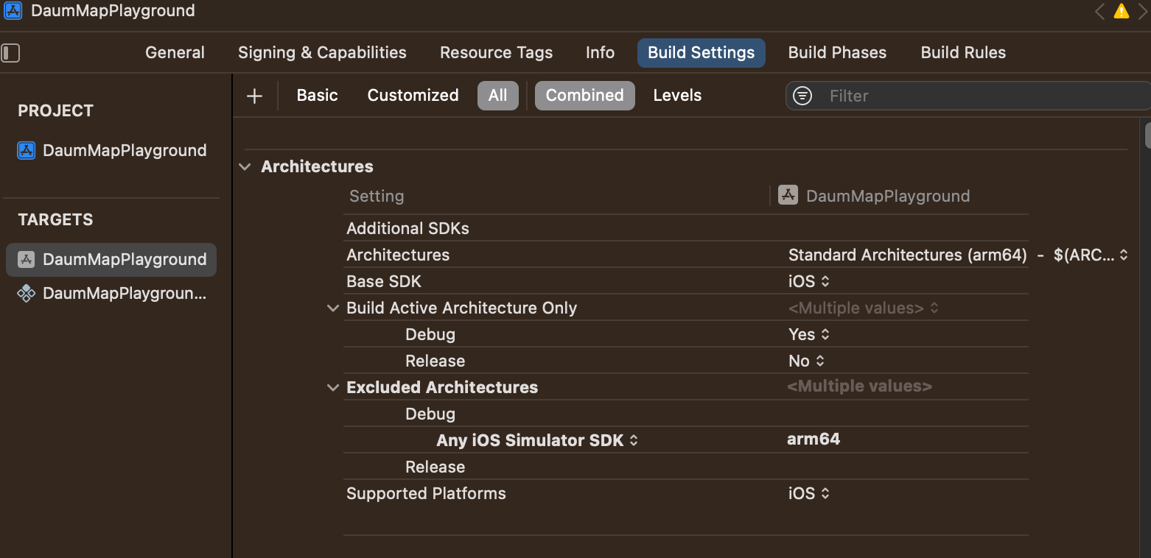Click the filter icon in search field

point(802,96)
